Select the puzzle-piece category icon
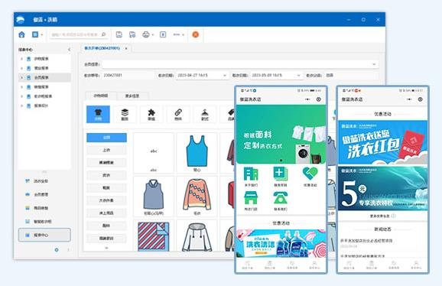Viewport: 442px width, 286px height. pos(151,114)
